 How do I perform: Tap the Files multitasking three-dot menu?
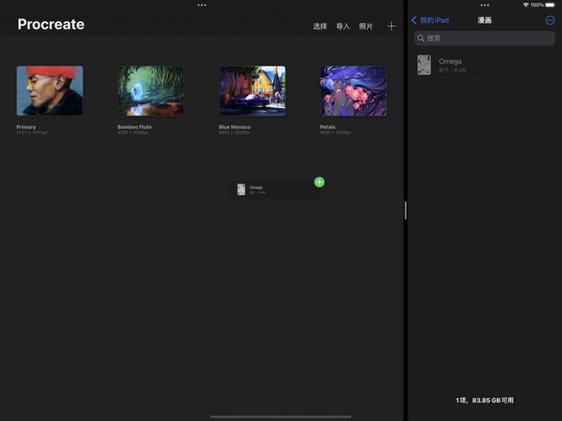pos(485,5)
